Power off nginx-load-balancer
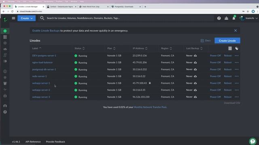This screenshot has height=145, width=259. (215, 62)
